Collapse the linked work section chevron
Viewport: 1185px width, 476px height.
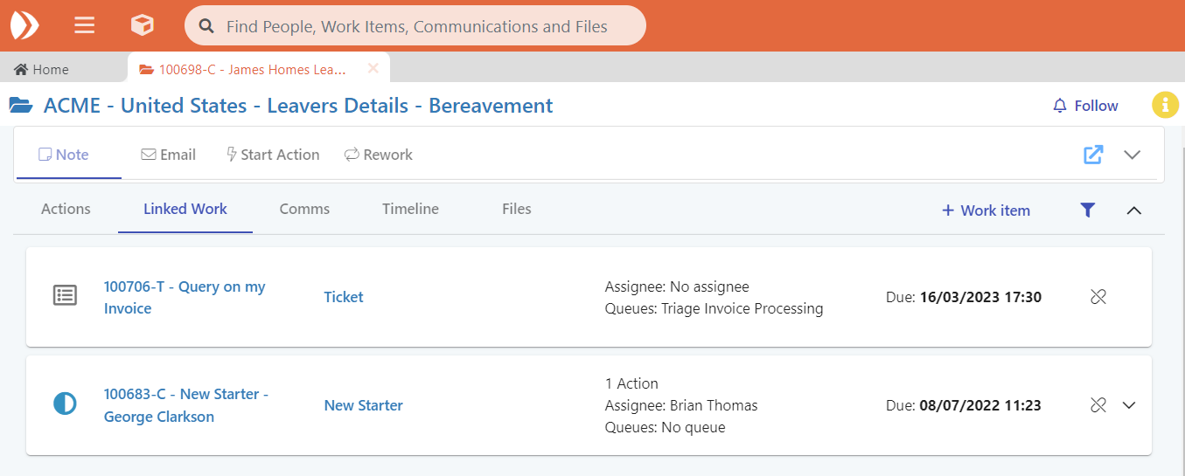(x=1134, y=210)
